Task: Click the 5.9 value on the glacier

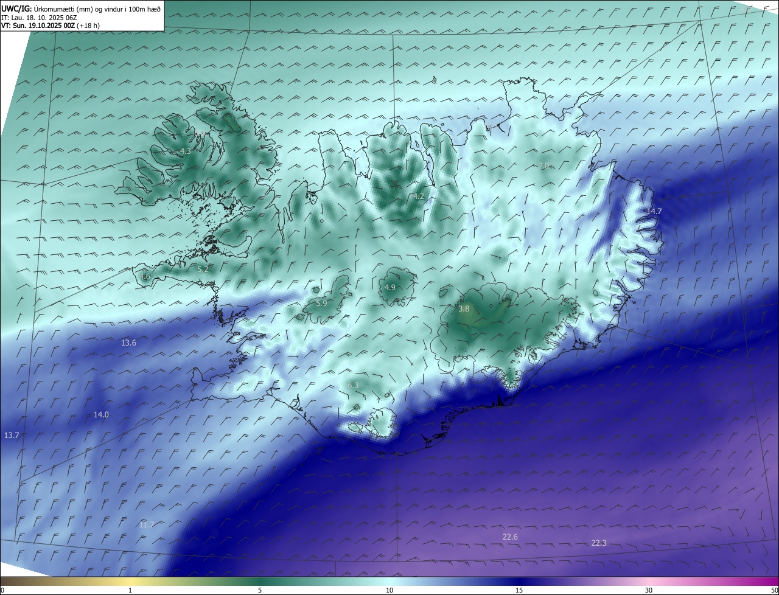Action: (322, 302)
